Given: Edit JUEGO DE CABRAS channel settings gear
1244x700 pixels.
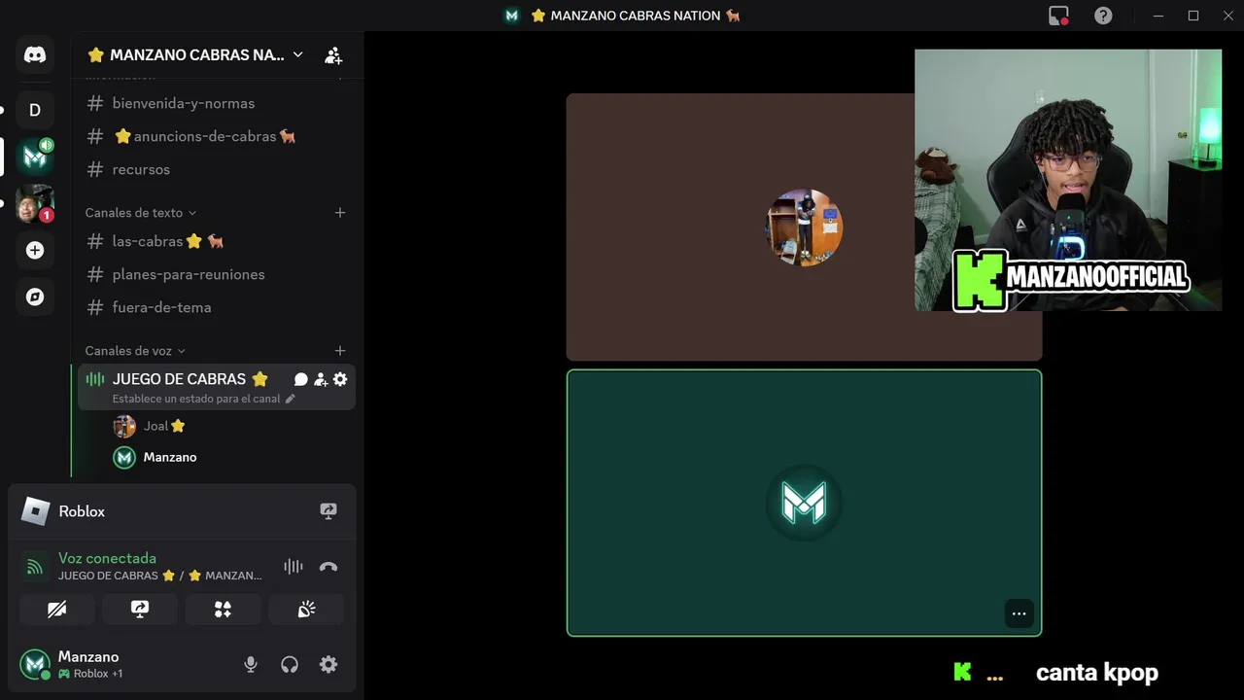Looking at the screenshot, I should tap(340, 380).
